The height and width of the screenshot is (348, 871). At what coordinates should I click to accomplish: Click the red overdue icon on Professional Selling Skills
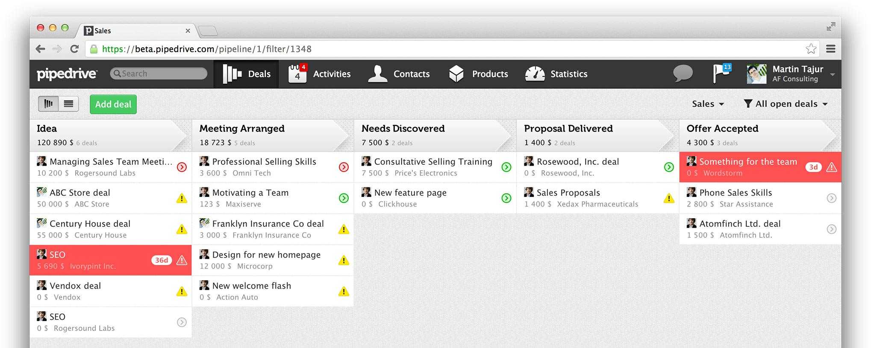(344, 167)
